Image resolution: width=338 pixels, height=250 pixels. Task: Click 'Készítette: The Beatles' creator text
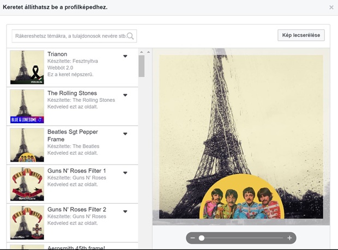[73, 146]
